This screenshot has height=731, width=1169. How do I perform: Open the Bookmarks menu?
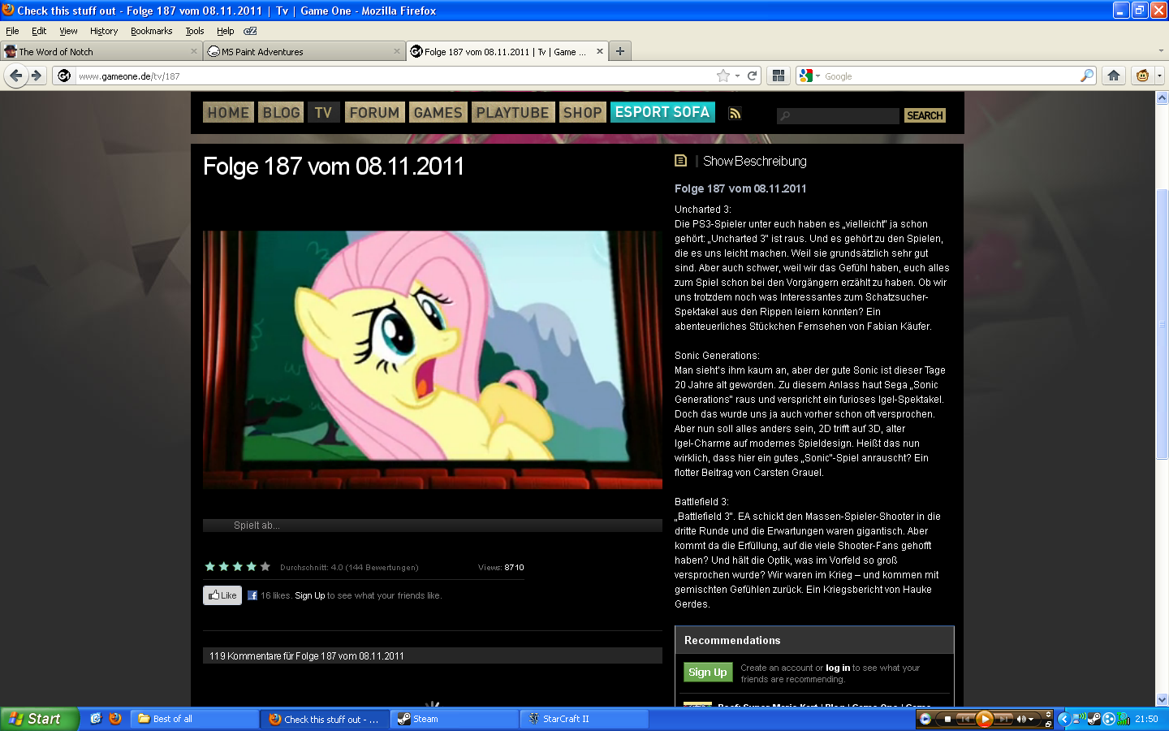click(152, 31)
